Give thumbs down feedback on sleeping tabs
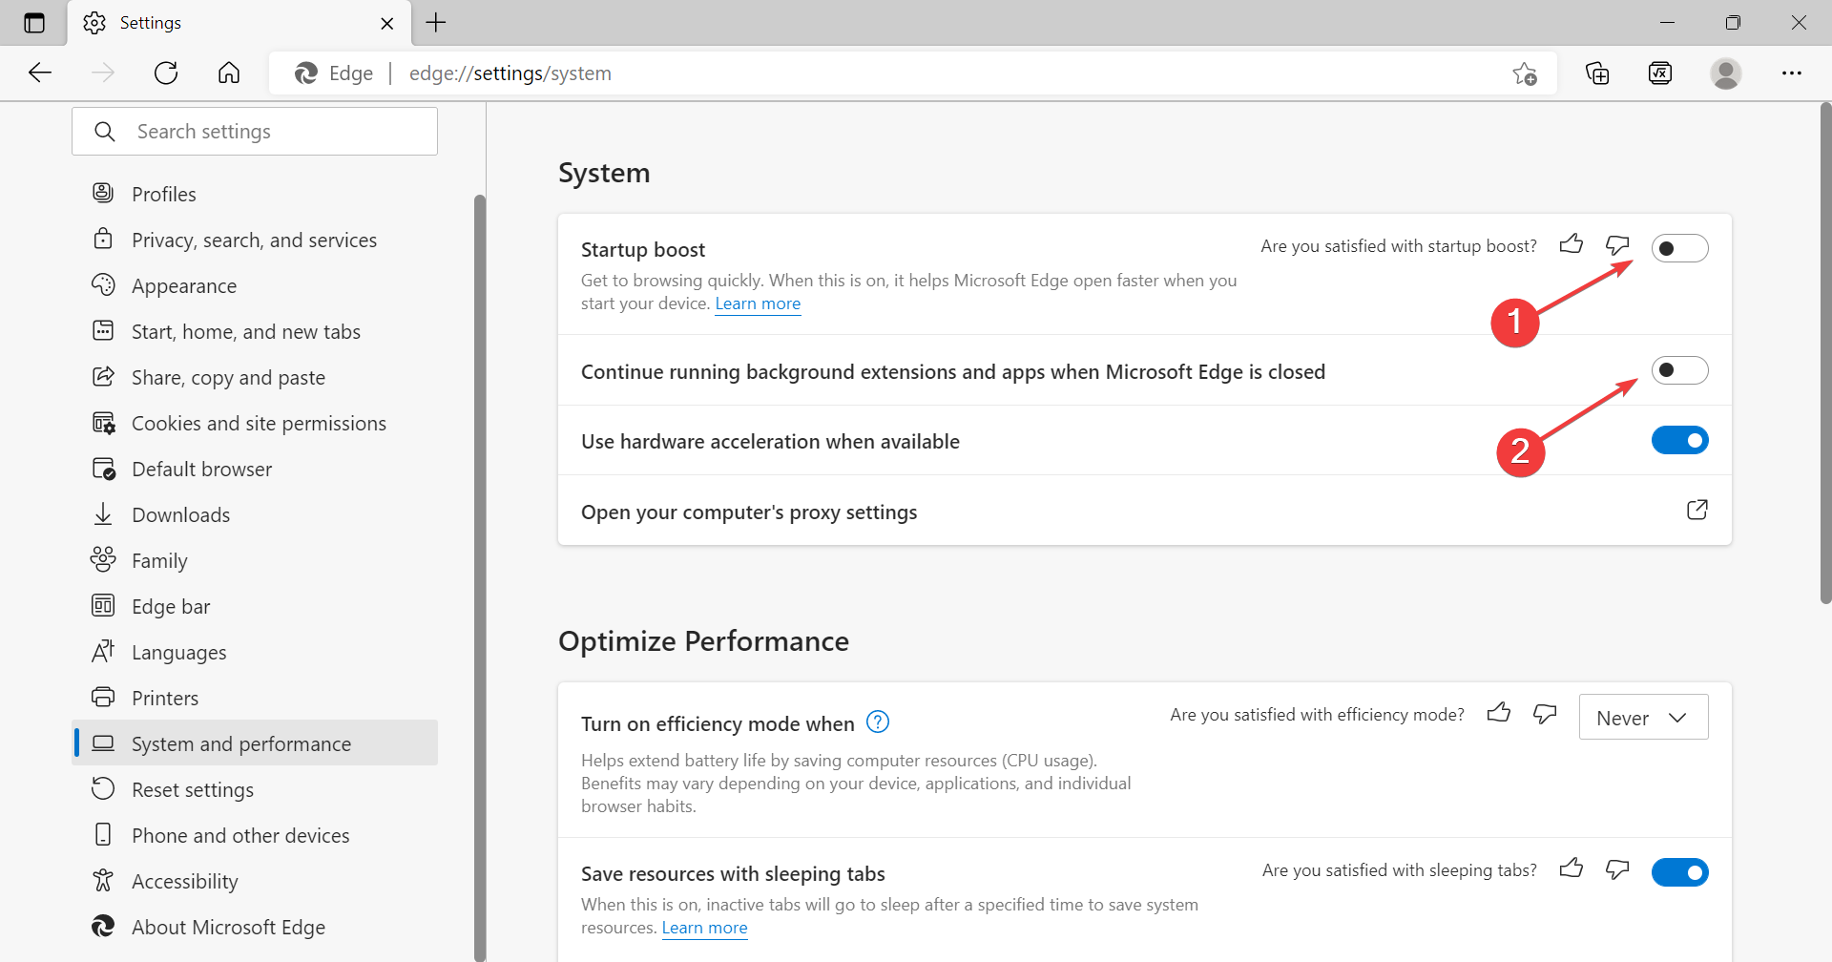The image size is (1832, 962). pos(1617,869)
